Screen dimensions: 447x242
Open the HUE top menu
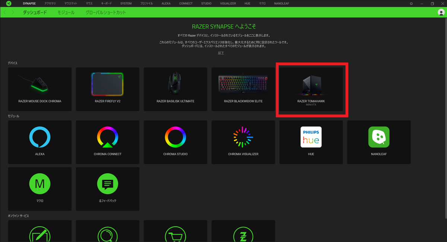pyautogui.click(x=247, y=3)
